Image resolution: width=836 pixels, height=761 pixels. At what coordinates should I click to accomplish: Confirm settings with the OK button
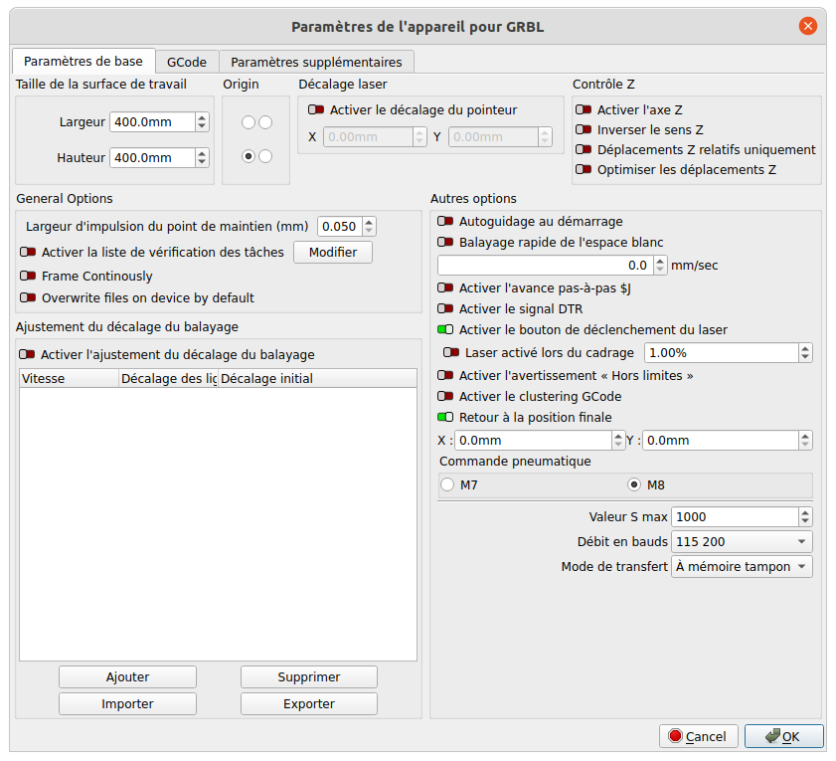pos(783,736)
